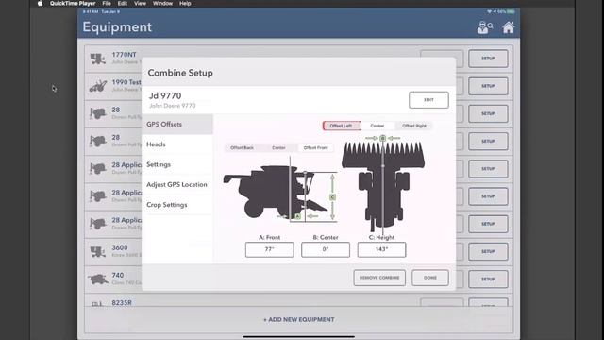Image resolution: width=604 pixels, height=340 pixels.
Task: Click the 1990 Test seeder icon
Action: pos(98,86)
